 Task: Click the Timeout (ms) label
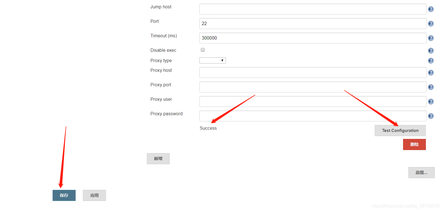point(164,36)
